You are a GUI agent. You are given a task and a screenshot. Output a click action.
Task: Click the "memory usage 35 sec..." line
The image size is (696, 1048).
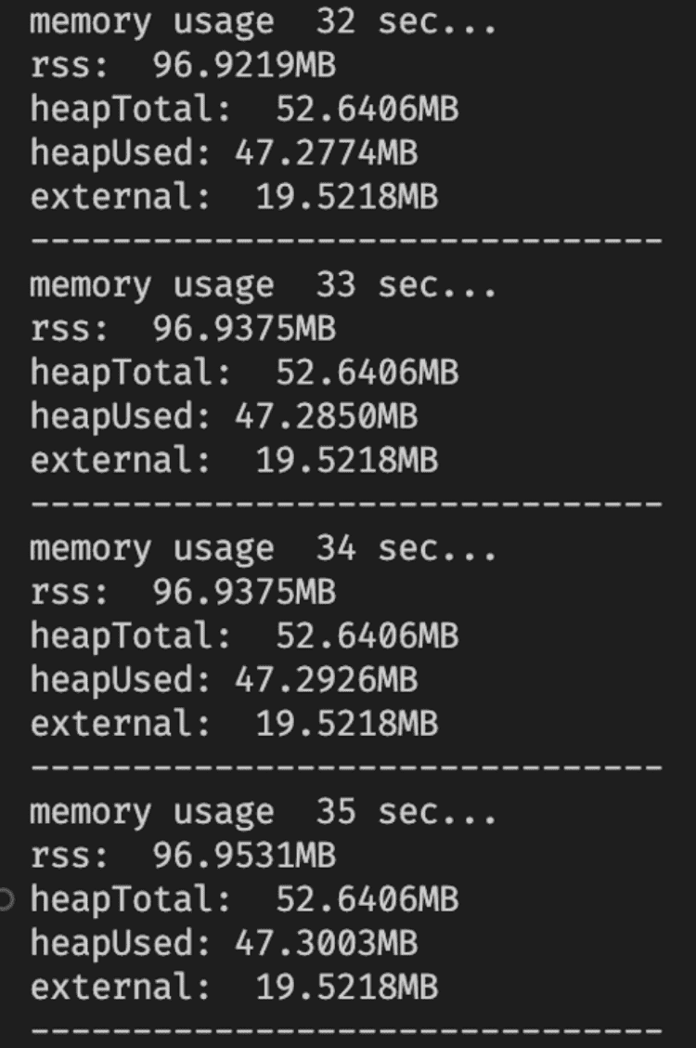click(x=263, y=812)
